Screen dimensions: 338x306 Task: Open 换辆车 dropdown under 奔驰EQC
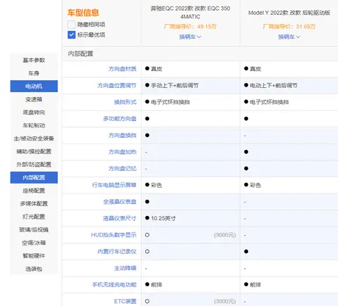coord(190,37)
